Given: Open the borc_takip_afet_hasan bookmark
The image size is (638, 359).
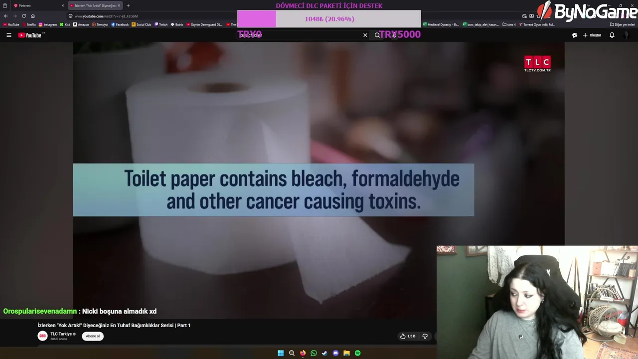Looking at the screenshot, I should coord(481,24).
